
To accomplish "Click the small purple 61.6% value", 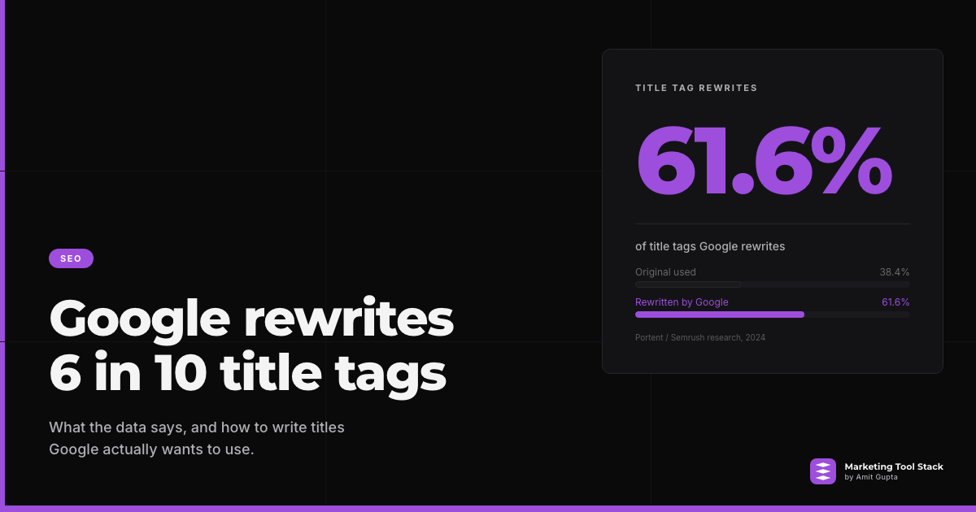I will click(895, 302).
